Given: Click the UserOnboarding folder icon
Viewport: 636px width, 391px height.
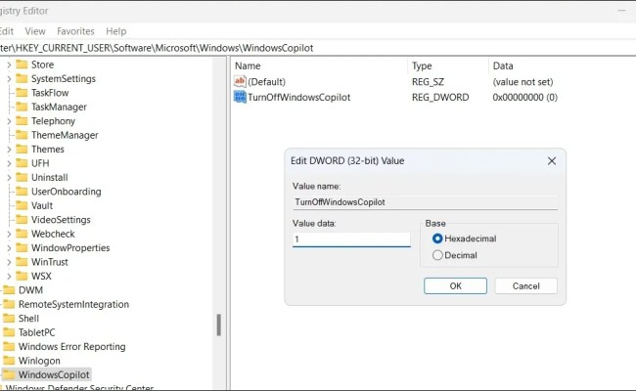Looking at the screenshot, I should tap(22, 192).
